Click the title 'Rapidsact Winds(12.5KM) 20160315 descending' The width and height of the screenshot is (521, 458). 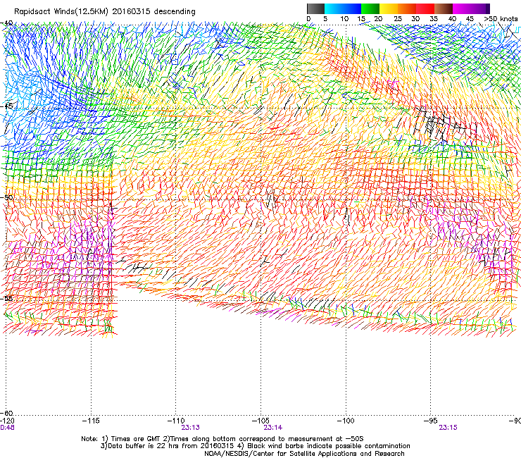pyautogui.click(x=105, y=12)
